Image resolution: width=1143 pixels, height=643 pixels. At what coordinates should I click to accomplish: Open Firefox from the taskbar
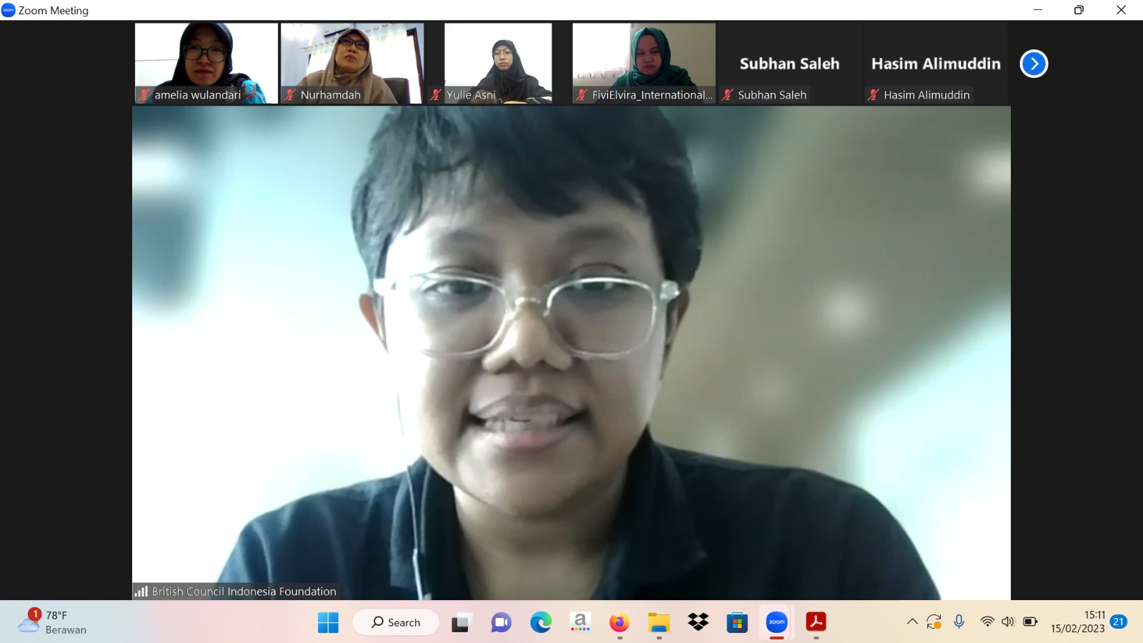click(x=619, y=623)
